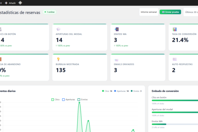Image resolution: width=198 pixels, height=132 pixels.
Task: Toggle the Envíos series in the chart legend
Action: click(x=82, y=100)
